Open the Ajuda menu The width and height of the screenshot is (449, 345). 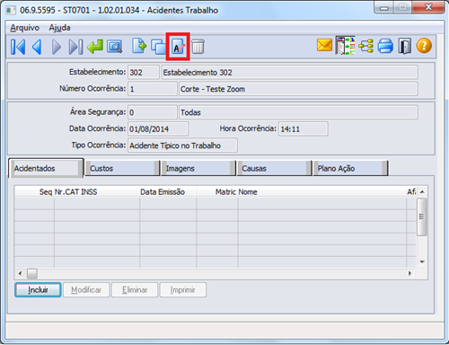60,28
